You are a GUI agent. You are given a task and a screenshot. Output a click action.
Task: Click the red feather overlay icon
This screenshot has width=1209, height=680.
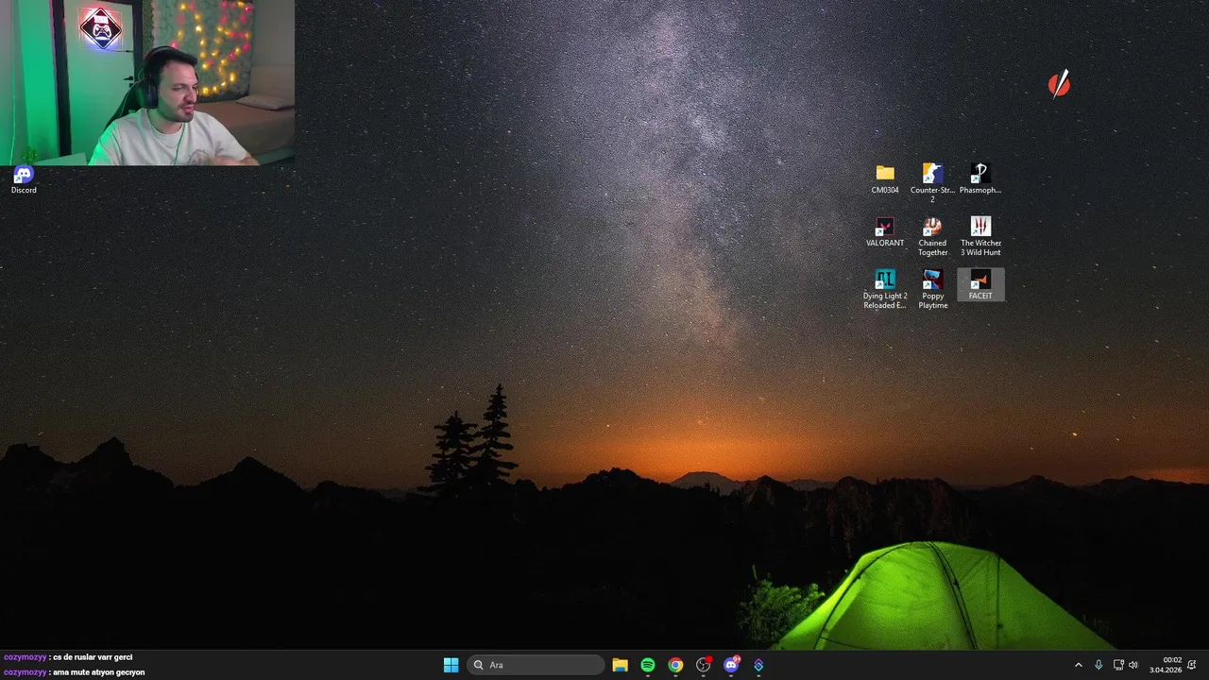1060,84
